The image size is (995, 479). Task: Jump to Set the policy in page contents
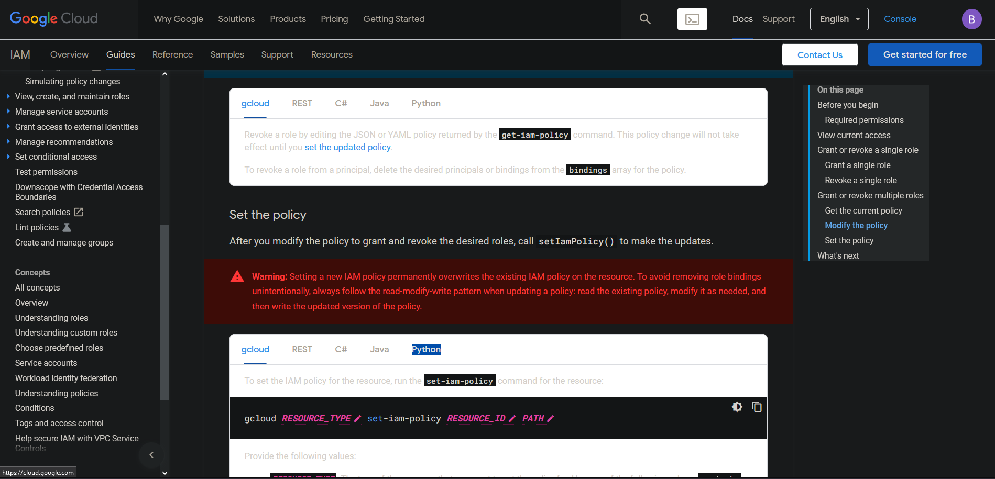point(849,240)
